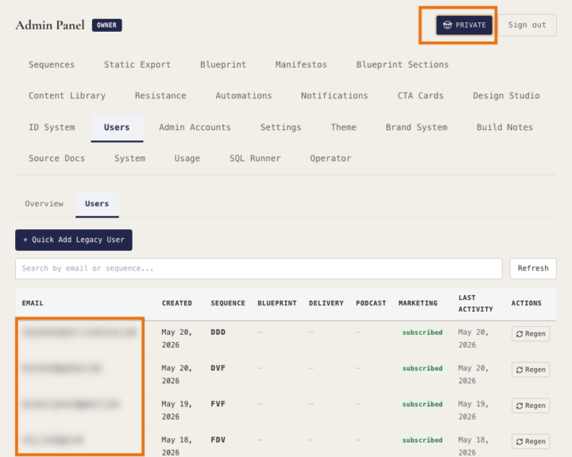Open the Notifications tab
This screenshot has width=572, height=457.
[x=334, y=95]
